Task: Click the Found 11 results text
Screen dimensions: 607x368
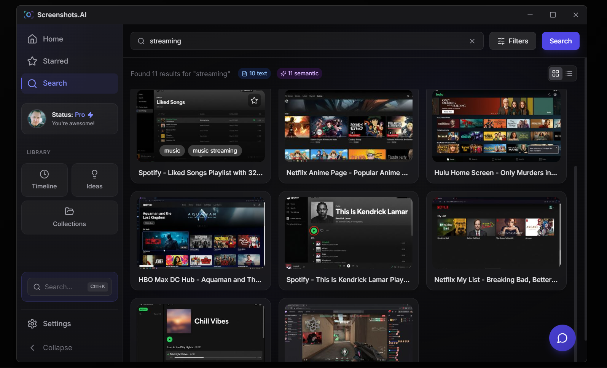Action: click(180, 74)
